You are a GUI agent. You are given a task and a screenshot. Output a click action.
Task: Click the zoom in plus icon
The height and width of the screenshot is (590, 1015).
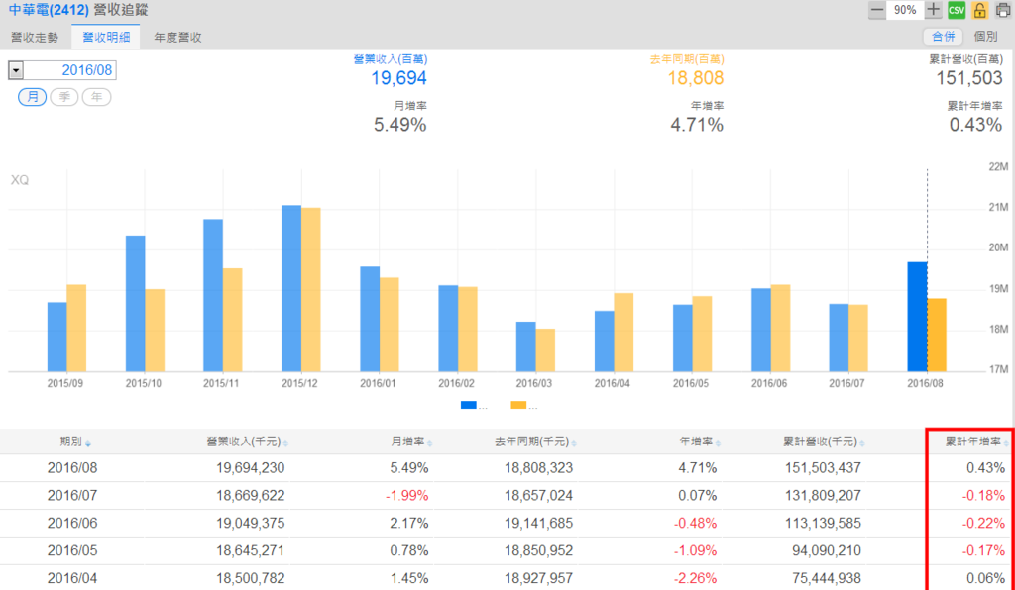[933, 10]
